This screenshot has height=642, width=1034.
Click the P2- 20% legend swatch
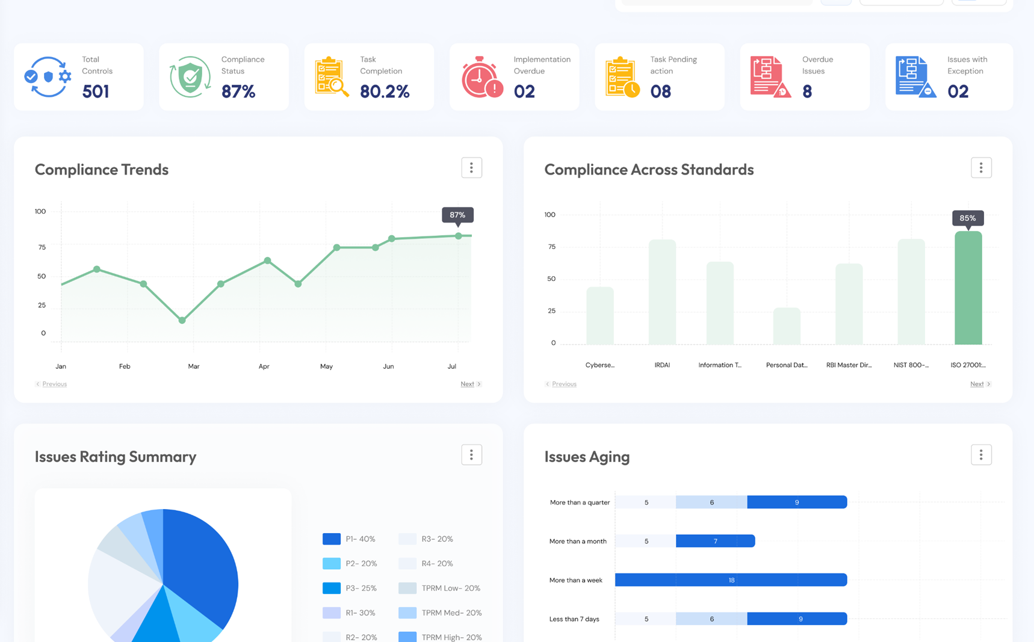[x=332, y=564]
